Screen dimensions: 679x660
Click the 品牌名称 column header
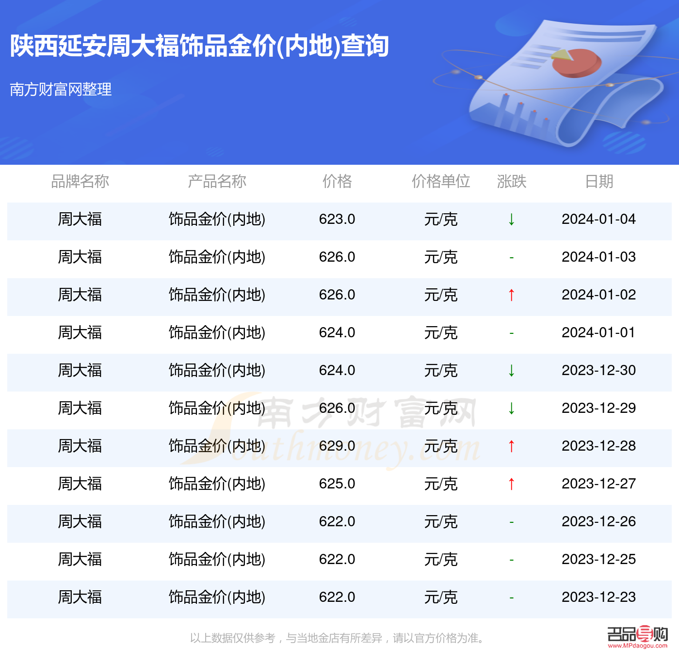(x=80, y=181)
